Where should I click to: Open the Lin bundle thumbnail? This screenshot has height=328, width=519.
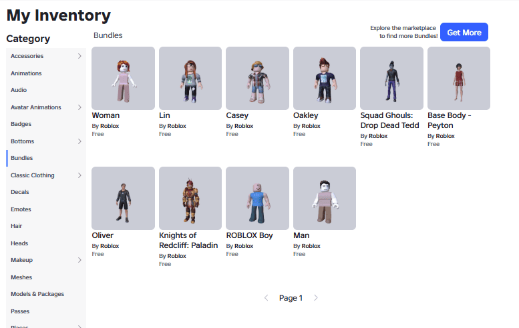(190, 78)
